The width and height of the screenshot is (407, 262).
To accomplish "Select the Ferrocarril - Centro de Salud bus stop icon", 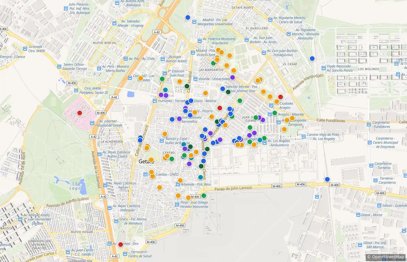I will click(125, 254).
